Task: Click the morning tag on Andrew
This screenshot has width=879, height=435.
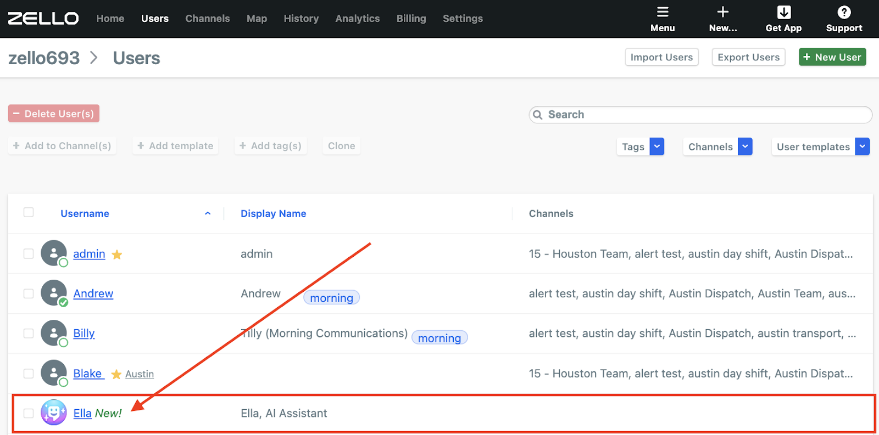Action: point(332,298)
